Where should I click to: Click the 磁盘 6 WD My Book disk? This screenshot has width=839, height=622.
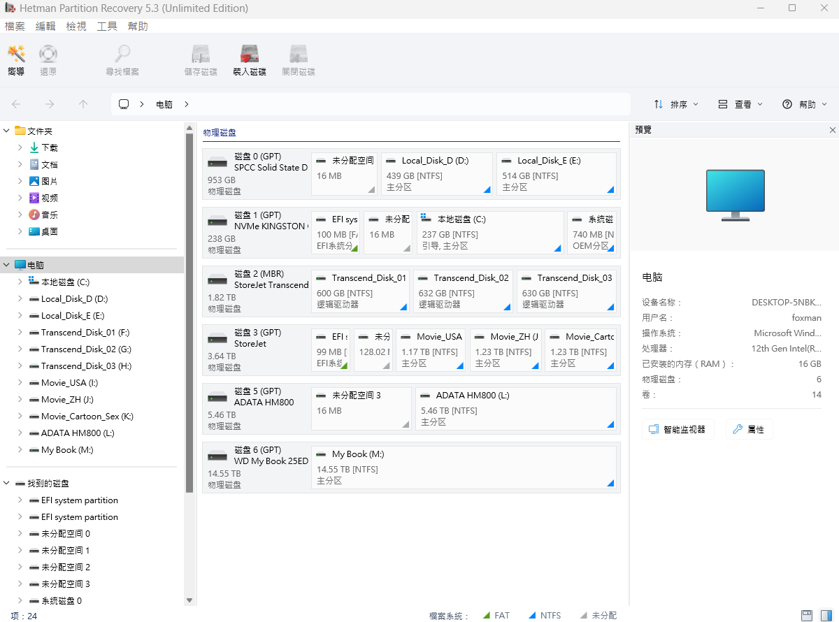tap(257, 468)
